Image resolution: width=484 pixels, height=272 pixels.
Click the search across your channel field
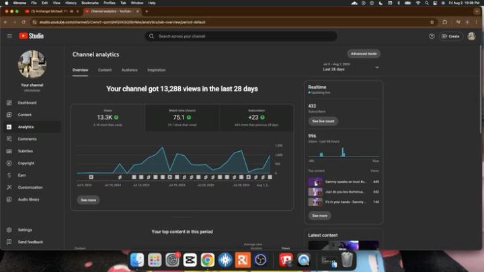coord(241,36)
